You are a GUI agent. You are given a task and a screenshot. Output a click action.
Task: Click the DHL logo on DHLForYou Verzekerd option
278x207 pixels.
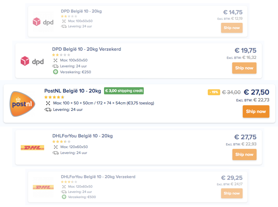coord(43,187)
